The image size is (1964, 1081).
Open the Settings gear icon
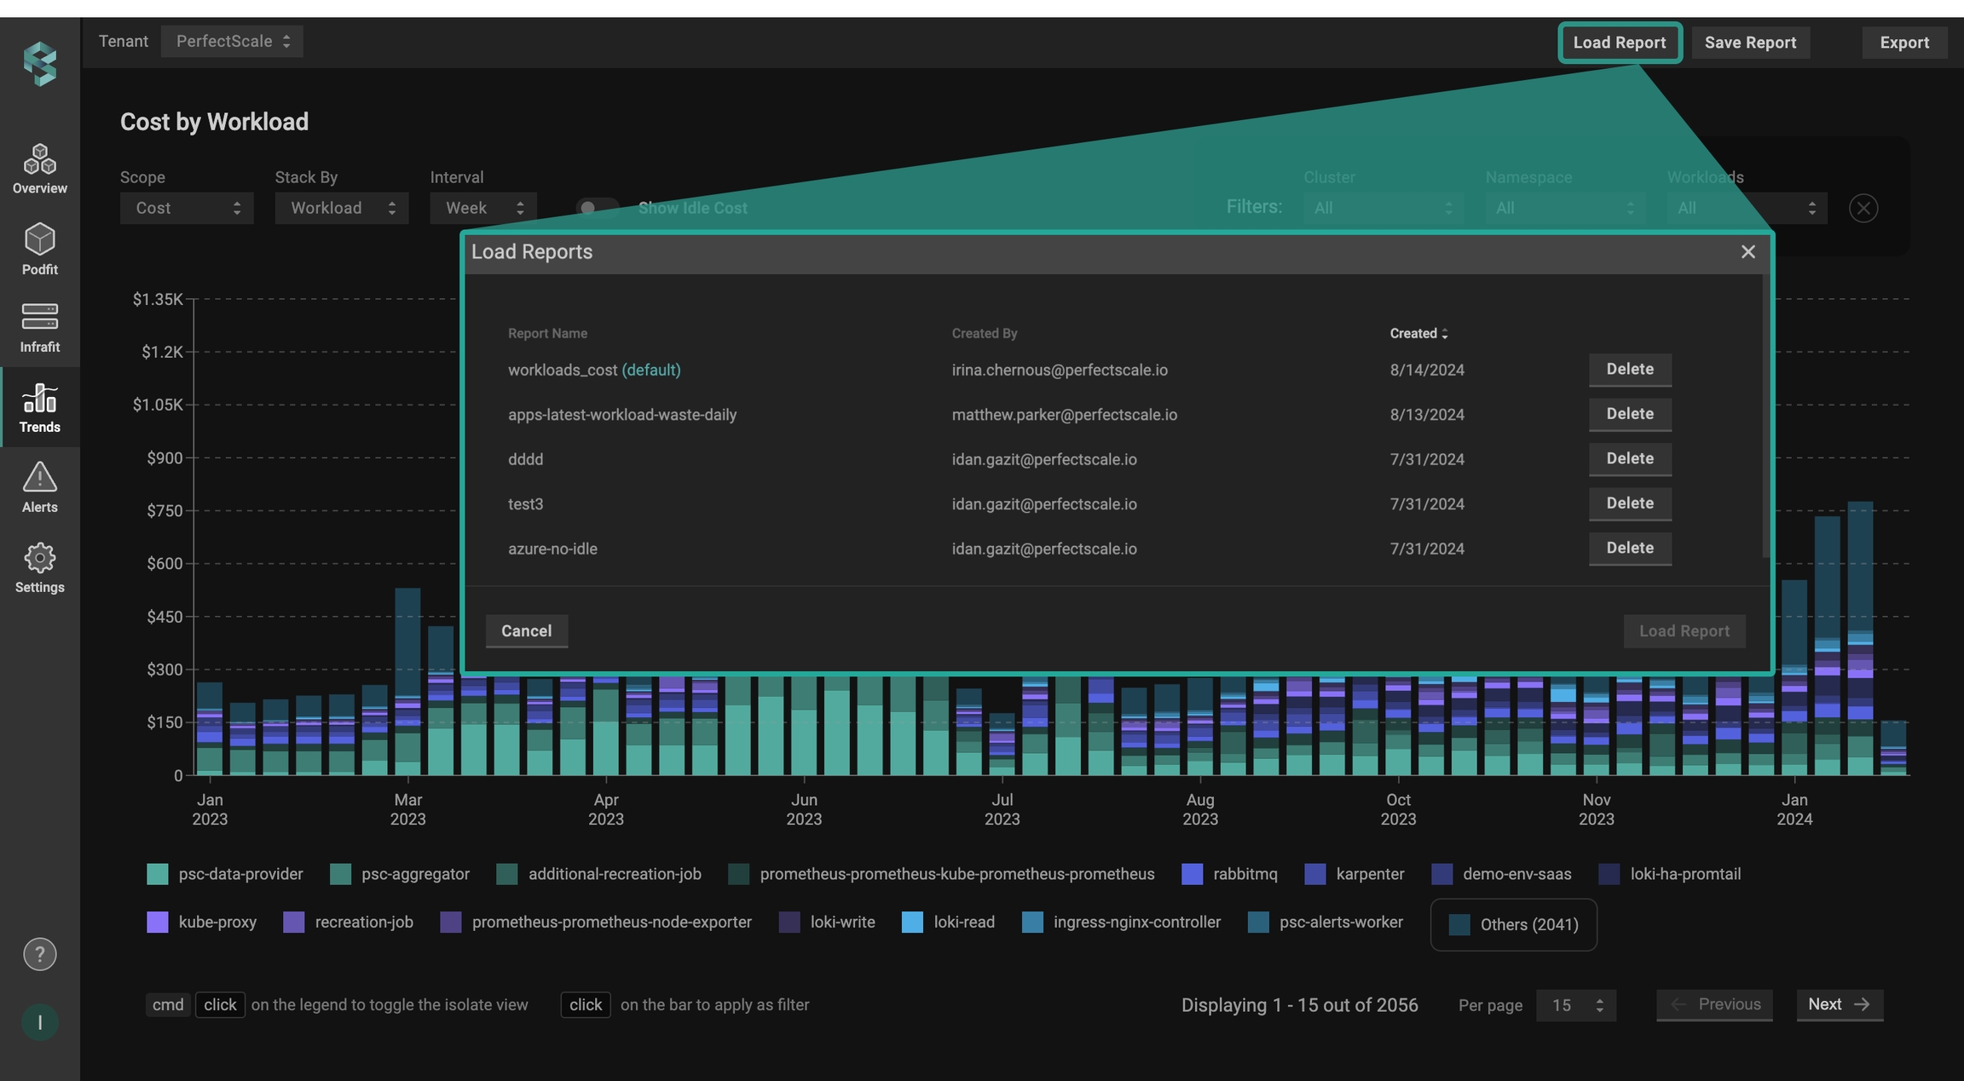point(39,559)
